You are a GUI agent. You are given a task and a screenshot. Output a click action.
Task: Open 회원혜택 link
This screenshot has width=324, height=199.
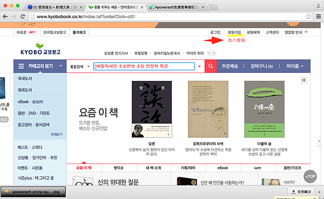(x=253, y=32)
